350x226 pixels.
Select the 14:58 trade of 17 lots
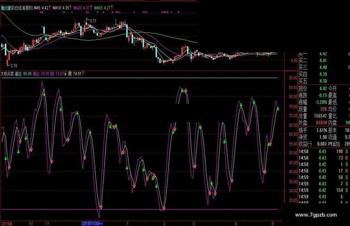[x=324, y=171]
